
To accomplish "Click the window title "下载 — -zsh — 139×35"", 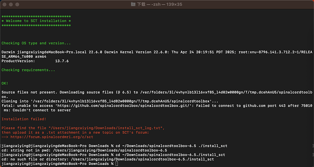I will pos(160,4).
